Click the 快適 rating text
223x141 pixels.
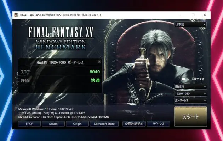tap(95, 80)
